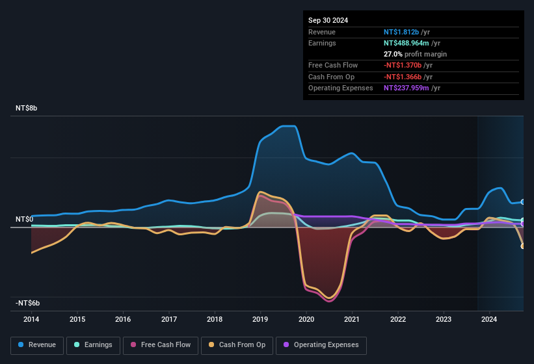Click the NT$237.959m operating expenses value
The width and height of the screenshot is (534, 364).
[407, 88]
